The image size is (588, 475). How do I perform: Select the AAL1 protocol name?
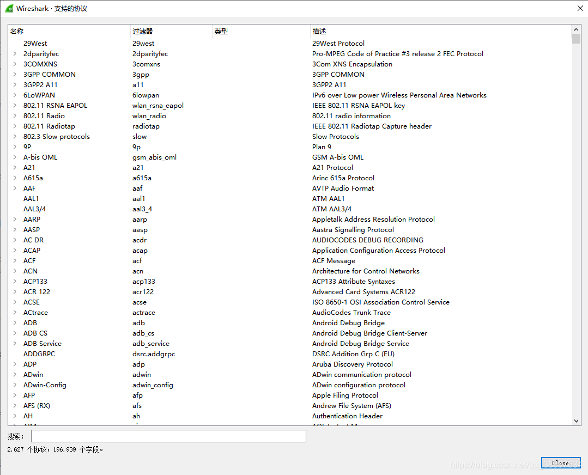point(31,199)
